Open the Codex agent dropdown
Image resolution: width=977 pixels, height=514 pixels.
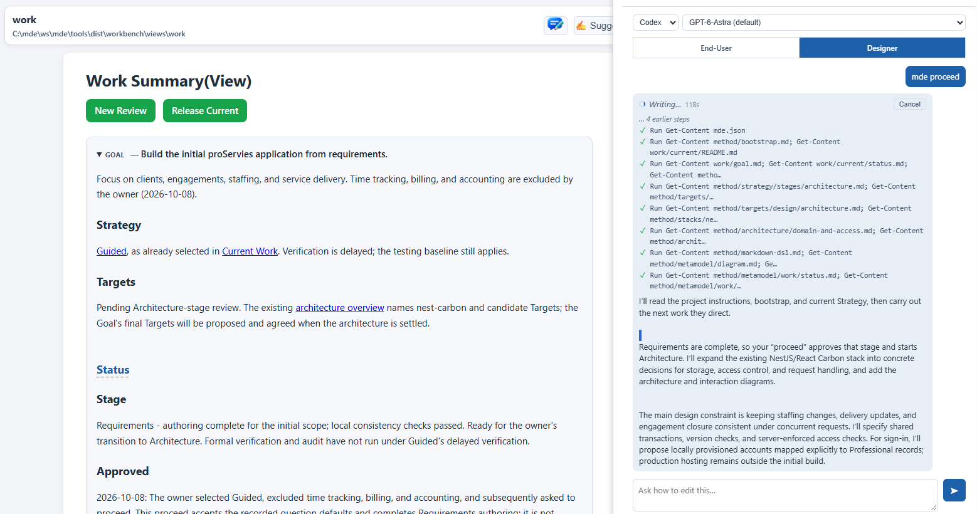tap(655, 23)
